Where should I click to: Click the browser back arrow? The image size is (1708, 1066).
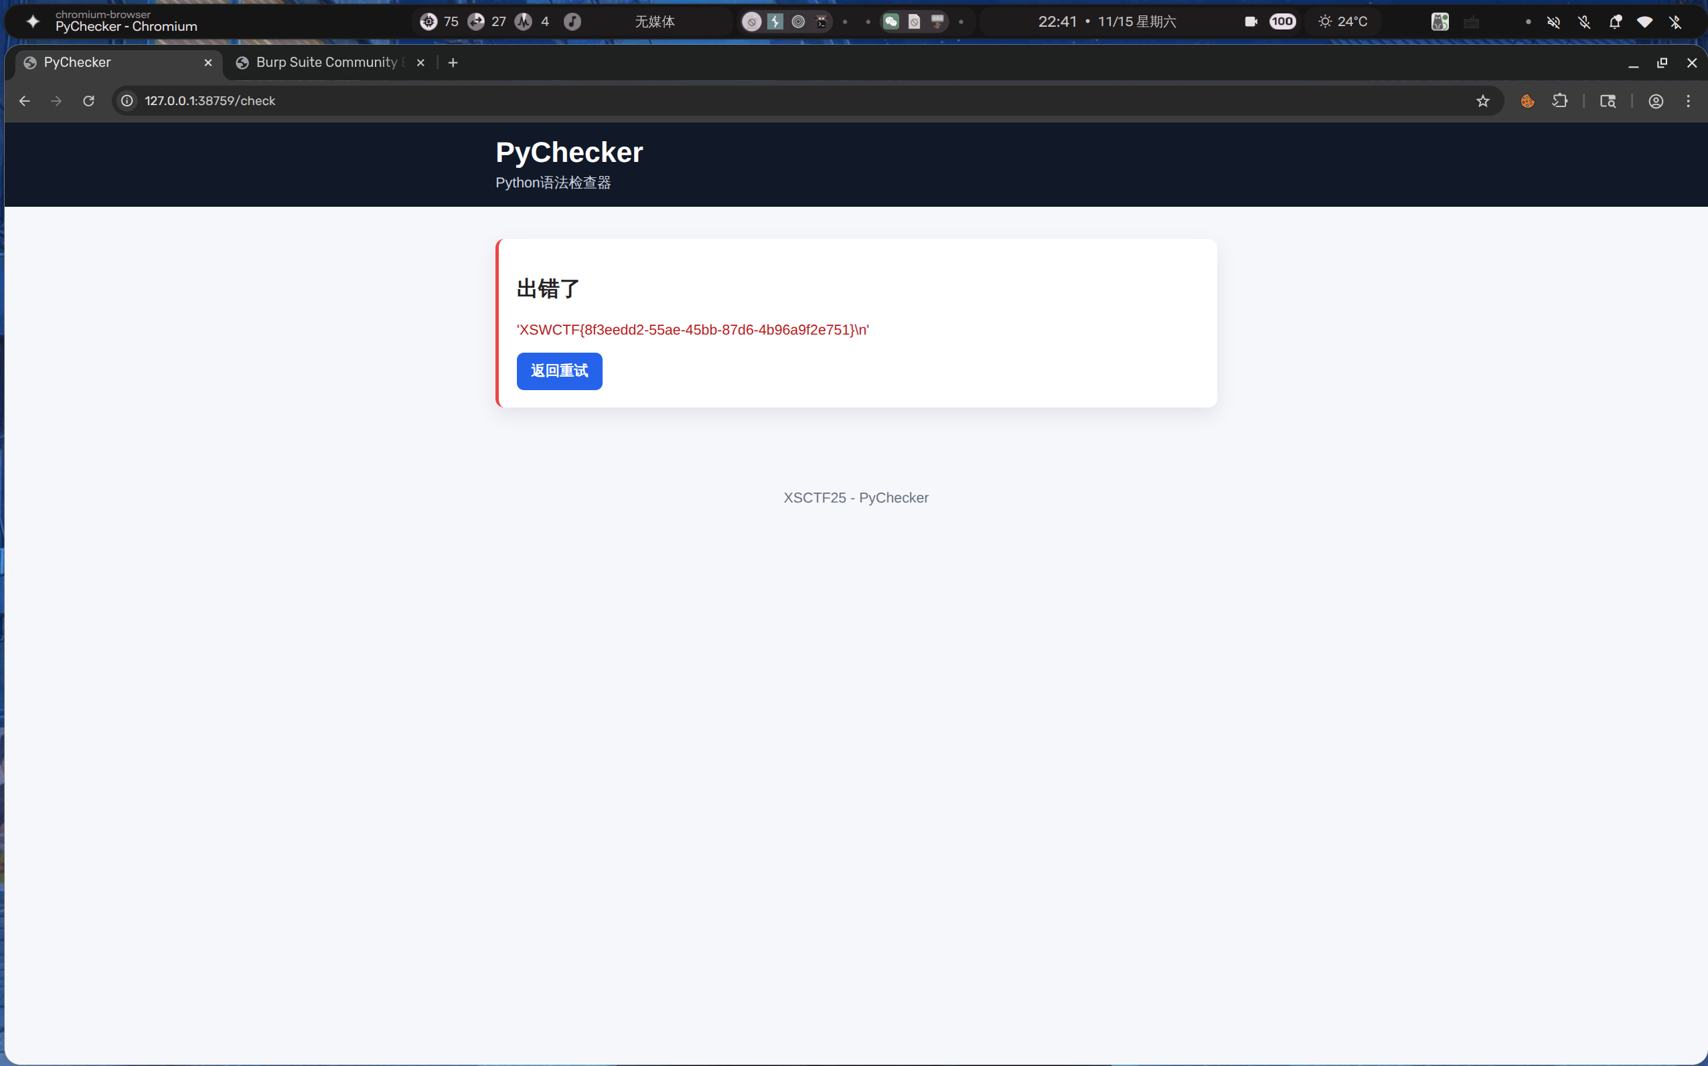24,101
